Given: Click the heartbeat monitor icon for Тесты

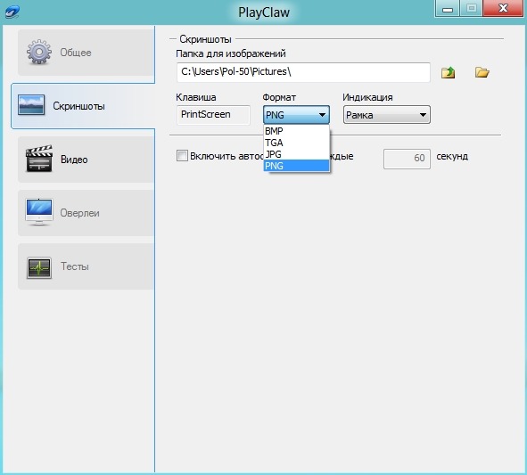Looking at the screenshot, I should point(39,267).
